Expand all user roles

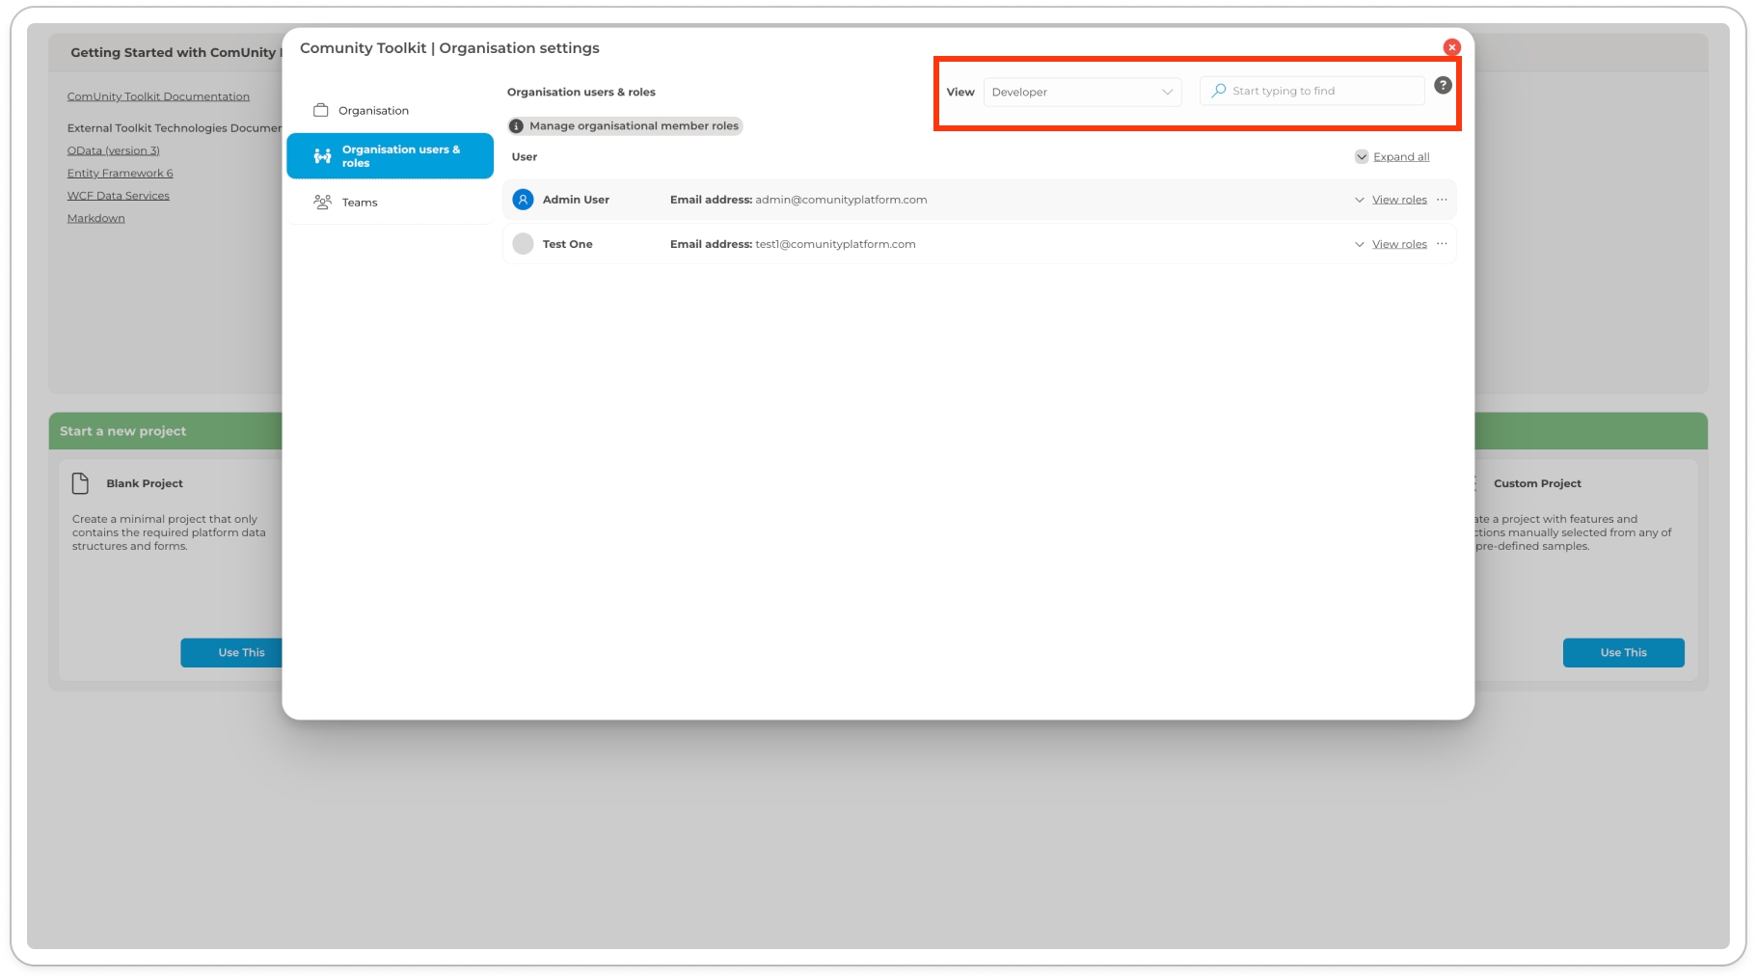1400,157
